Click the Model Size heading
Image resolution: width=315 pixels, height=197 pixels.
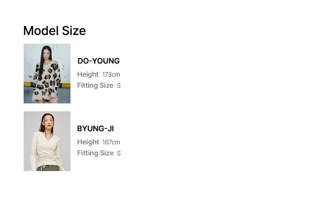(x=54, y=31)
